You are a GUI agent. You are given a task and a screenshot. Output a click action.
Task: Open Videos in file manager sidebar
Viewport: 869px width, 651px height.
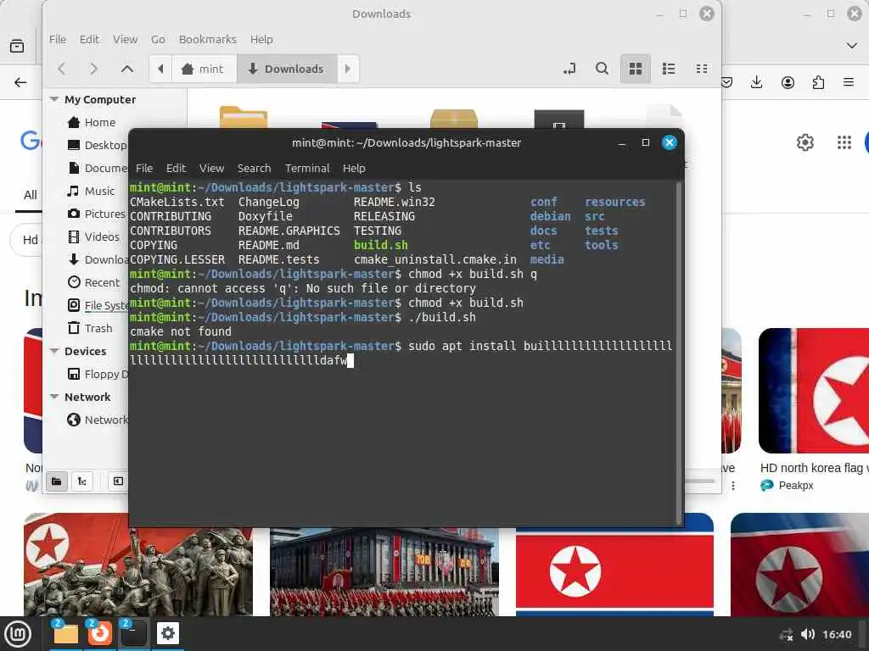(93, 237)
